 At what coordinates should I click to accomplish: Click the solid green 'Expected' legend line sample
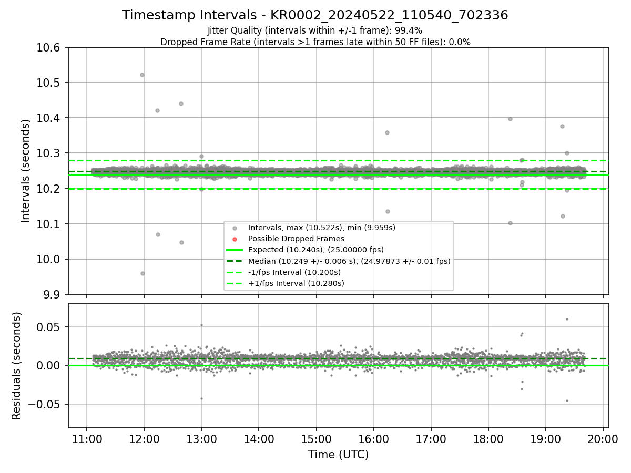coord(235,250)
